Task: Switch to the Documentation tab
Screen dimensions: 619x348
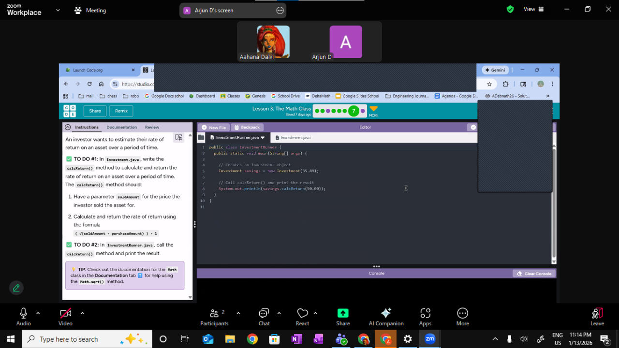Action: [x=121, y=127]
